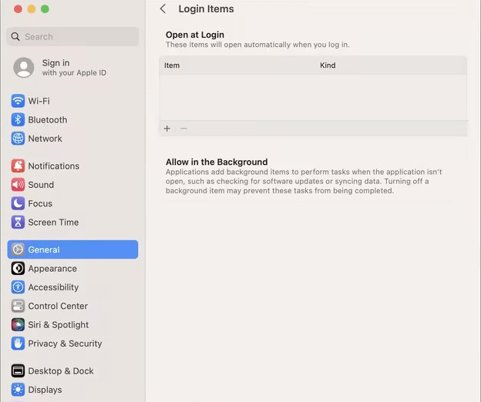Open the Focus moon icon
This screenshot has height=402, width=481.
pos(18,204)
